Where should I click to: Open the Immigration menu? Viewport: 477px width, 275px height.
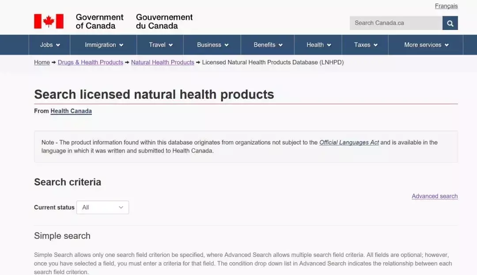(x=103, y=45)
